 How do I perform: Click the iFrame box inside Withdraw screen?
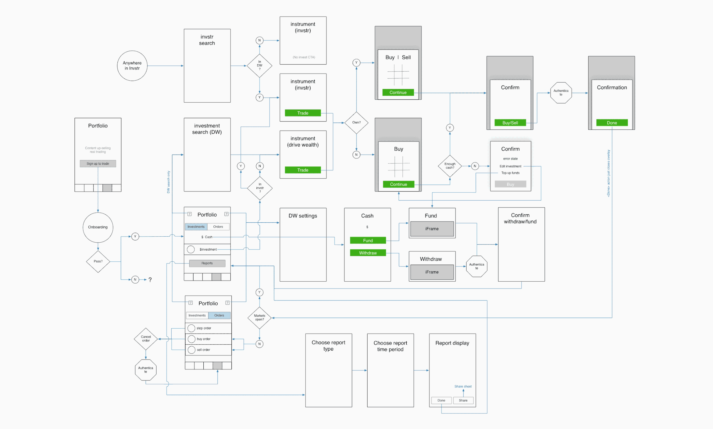(x=432, y=272)
